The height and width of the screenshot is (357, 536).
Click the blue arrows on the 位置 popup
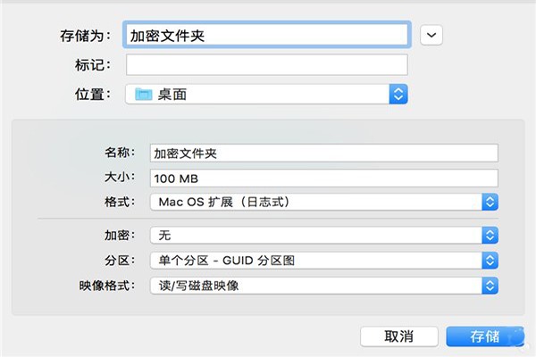pos(398,93)
